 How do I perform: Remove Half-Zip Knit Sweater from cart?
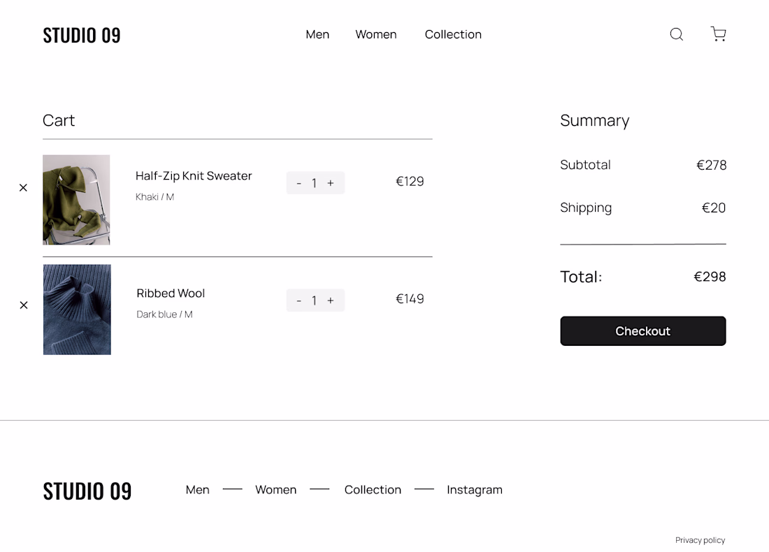(x=23, y=188)
